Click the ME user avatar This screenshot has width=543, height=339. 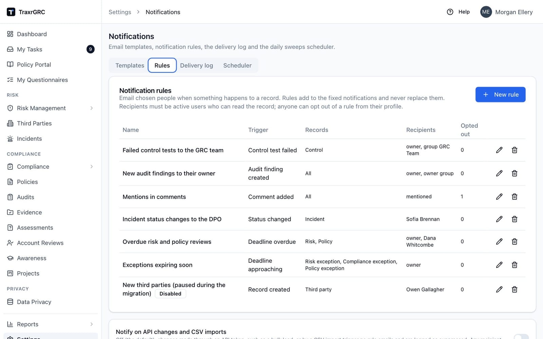point(486,12)
